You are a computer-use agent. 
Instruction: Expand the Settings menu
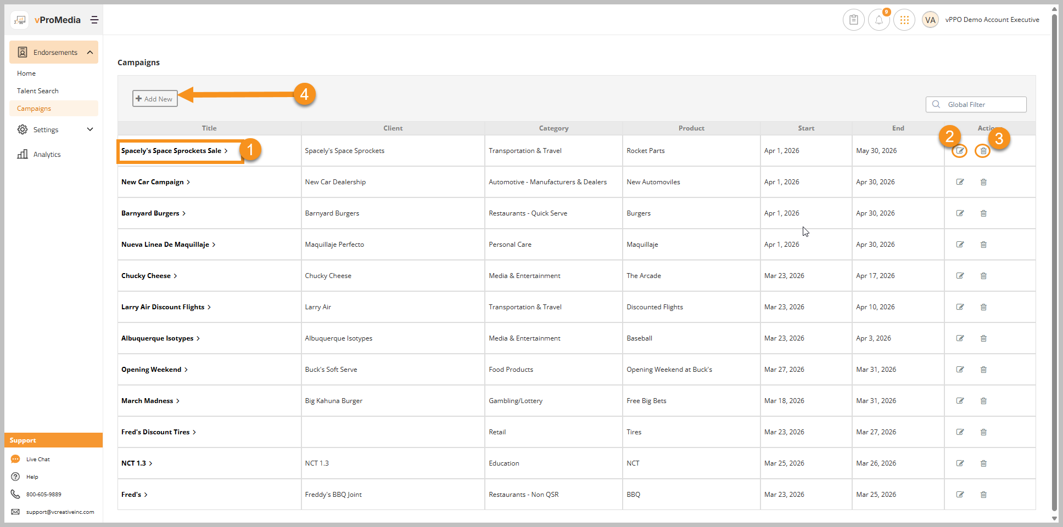pyautogui.click(x=90, y=129)
